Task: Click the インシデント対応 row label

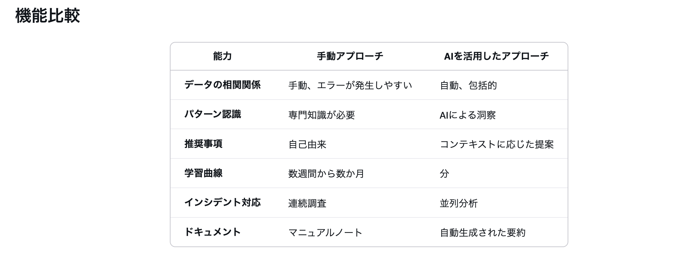Action: point(222,202)
